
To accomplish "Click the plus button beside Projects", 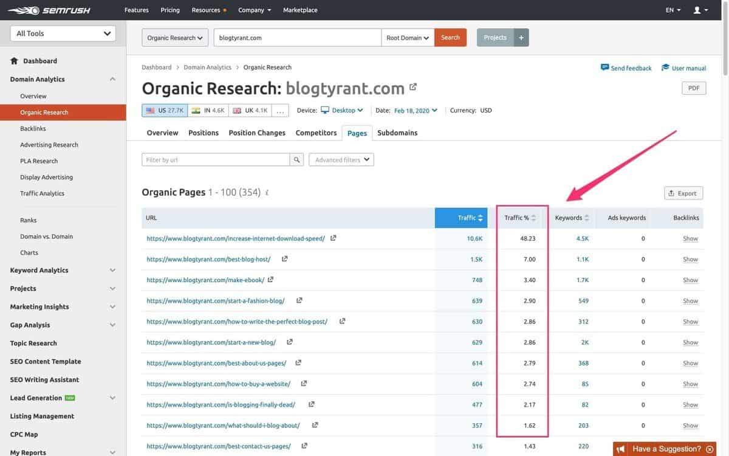I will [521, 38].
